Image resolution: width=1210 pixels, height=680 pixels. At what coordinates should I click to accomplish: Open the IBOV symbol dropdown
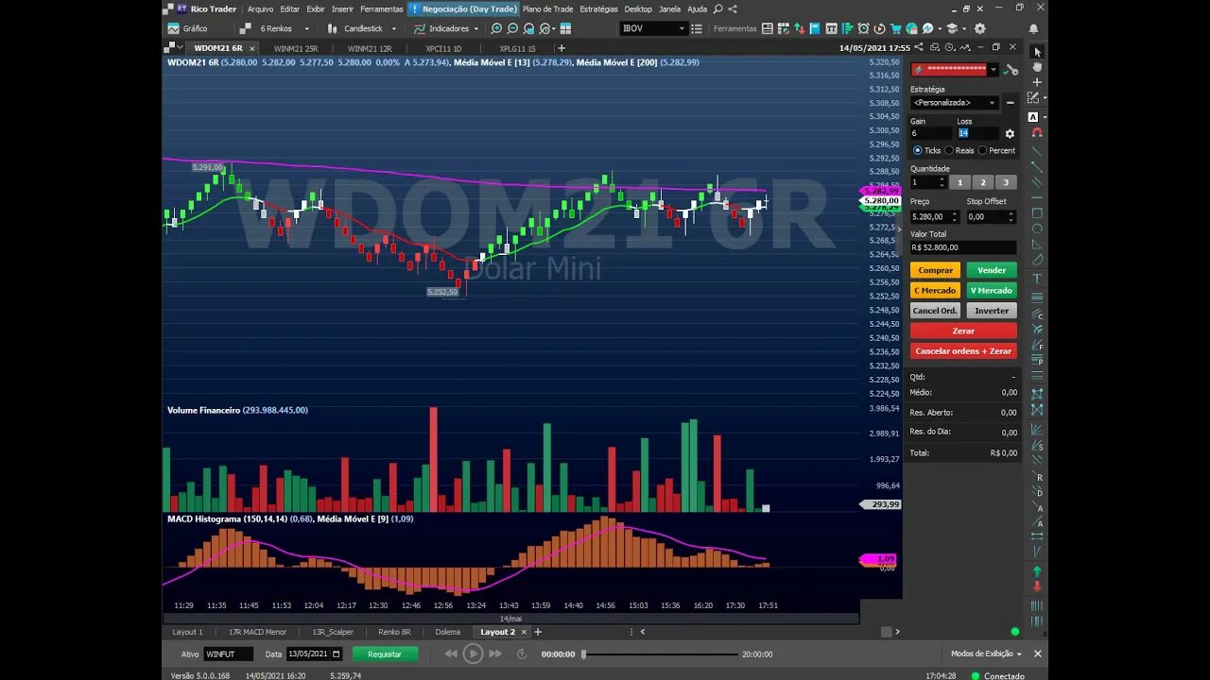(x=681, y=28)
